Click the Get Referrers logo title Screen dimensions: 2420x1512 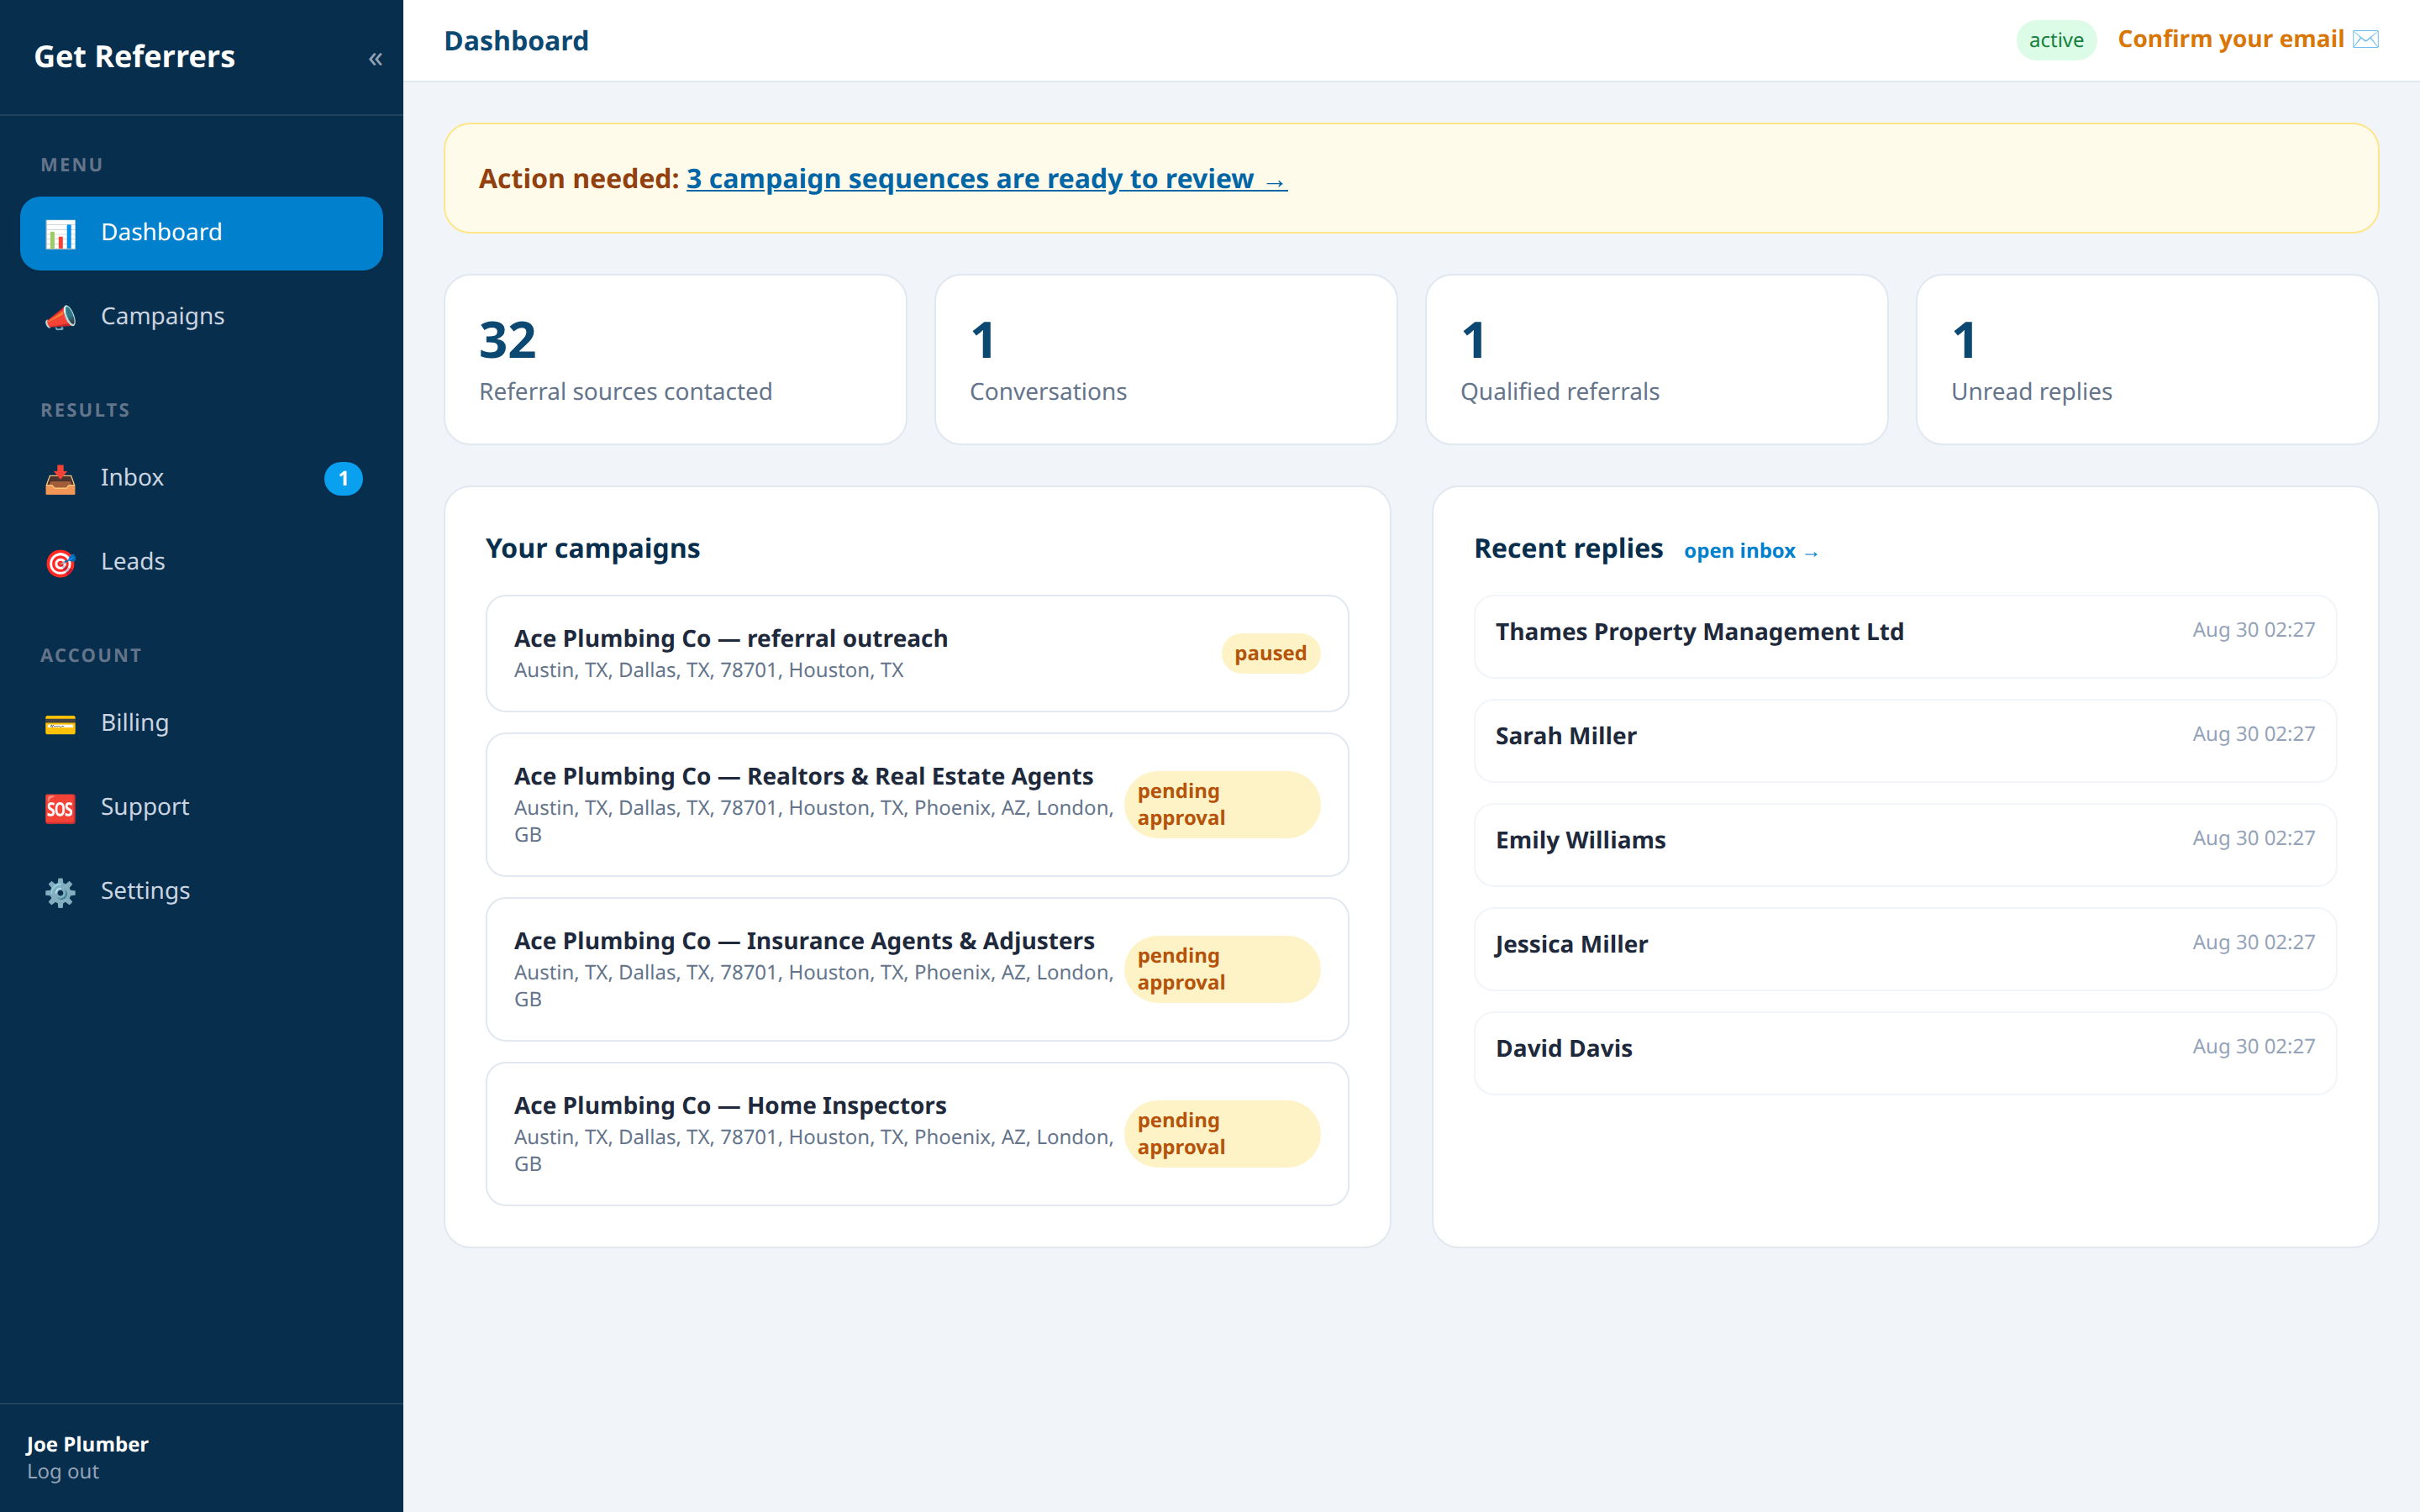click(135, 57)
